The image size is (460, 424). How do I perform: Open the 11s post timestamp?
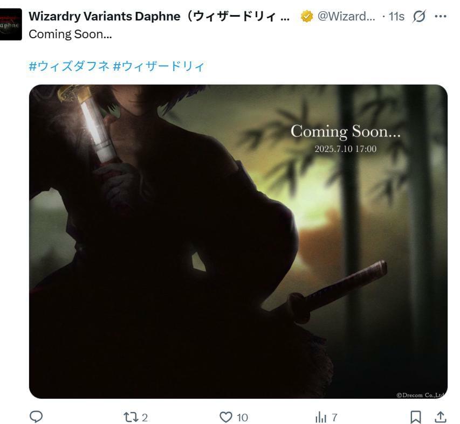click(x=396, y=17)
